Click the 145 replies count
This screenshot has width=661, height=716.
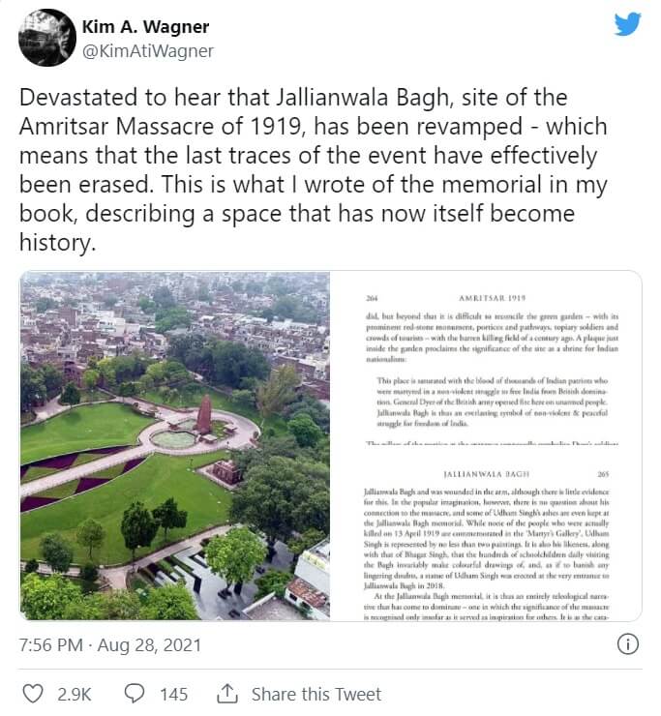pyautogui.click(x=173, y=694)
